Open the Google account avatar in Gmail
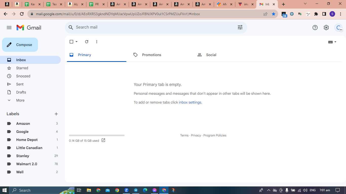 click(338, 28)
